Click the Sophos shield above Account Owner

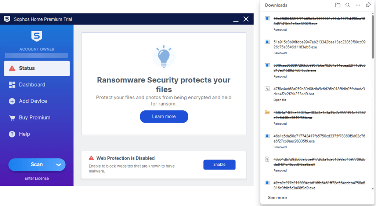point(37,36)
